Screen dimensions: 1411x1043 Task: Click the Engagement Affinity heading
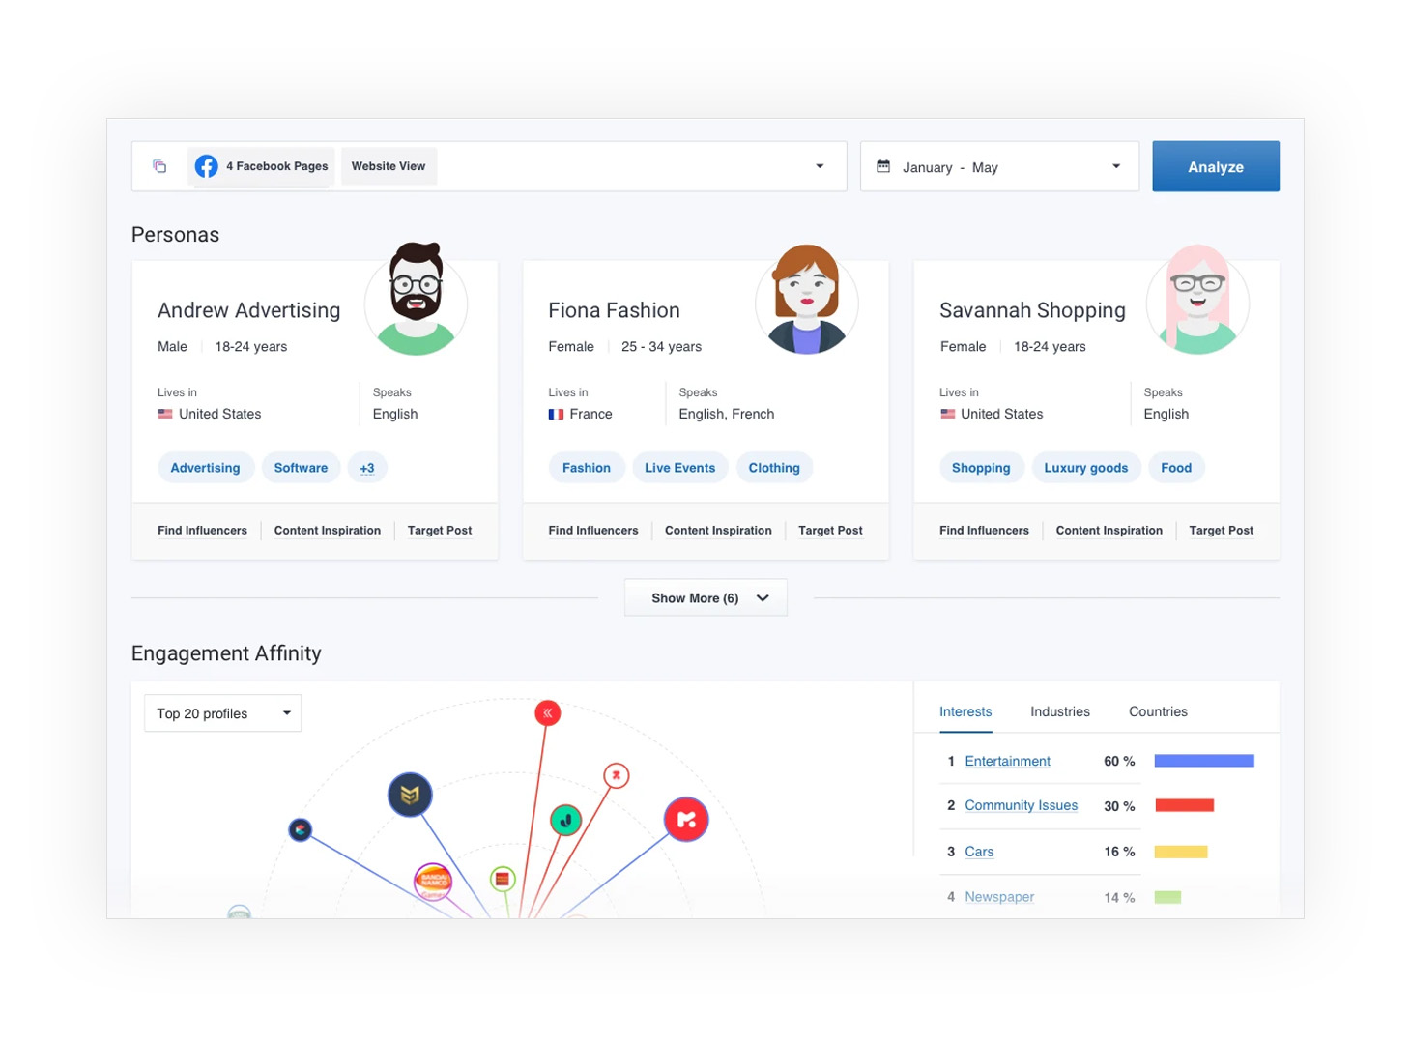(x=226, y=653)
